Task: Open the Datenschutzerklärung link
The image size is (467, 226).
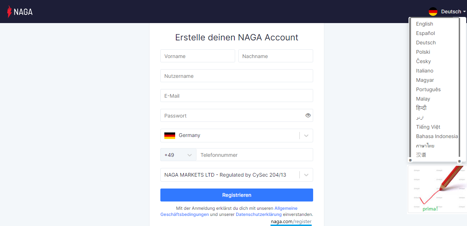Action: (258, 214)
